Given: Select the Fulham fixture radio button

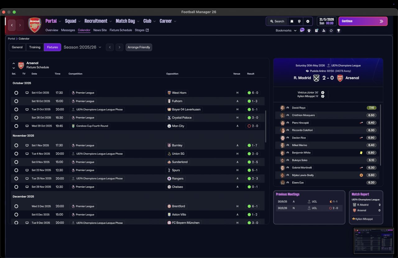Looking at the screenshot, I should coord(16,101).
